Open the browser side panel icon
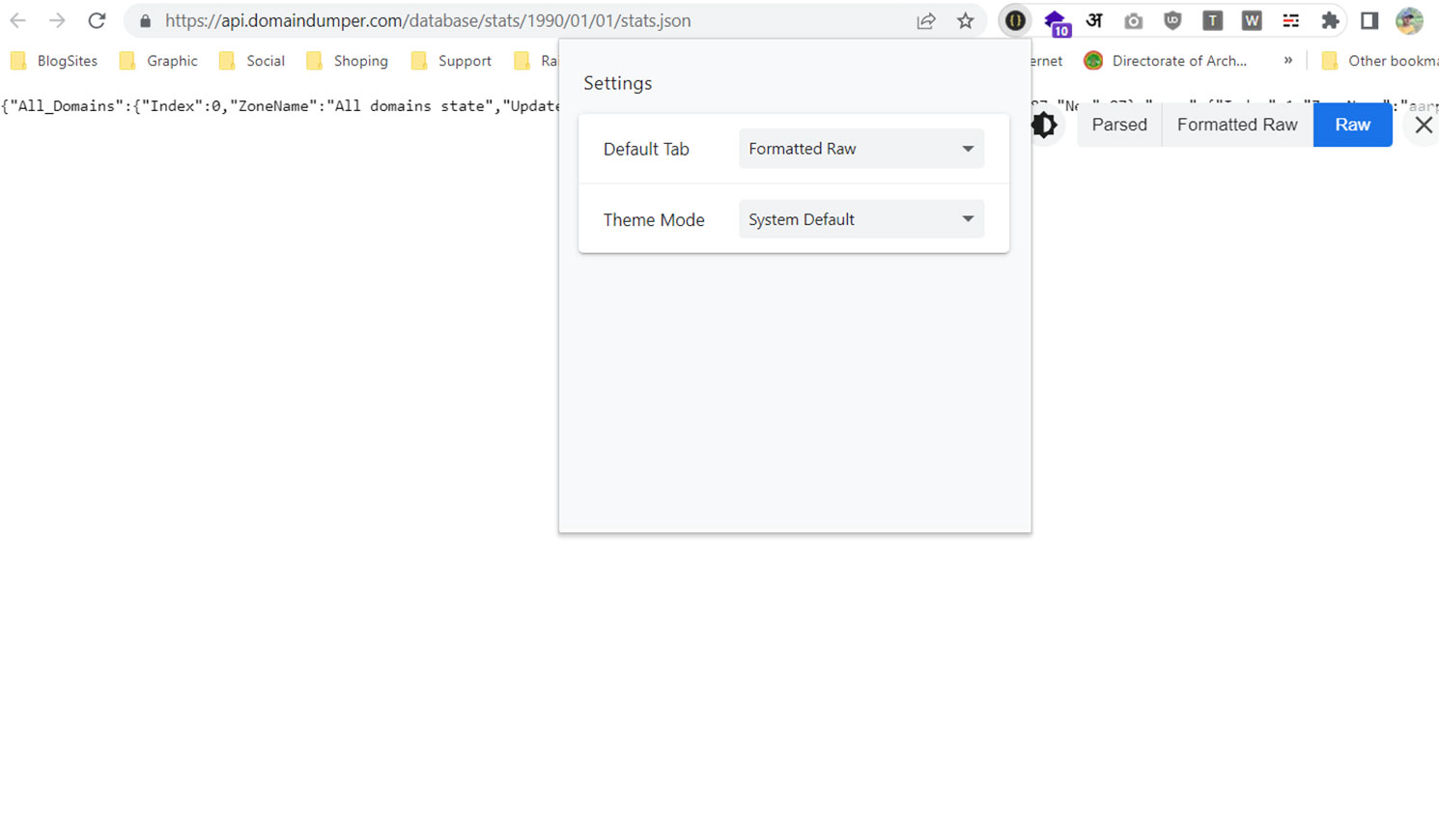 click(x=1368, y=20)
